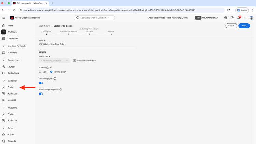Open Playbooks in the sidebar

12,53
